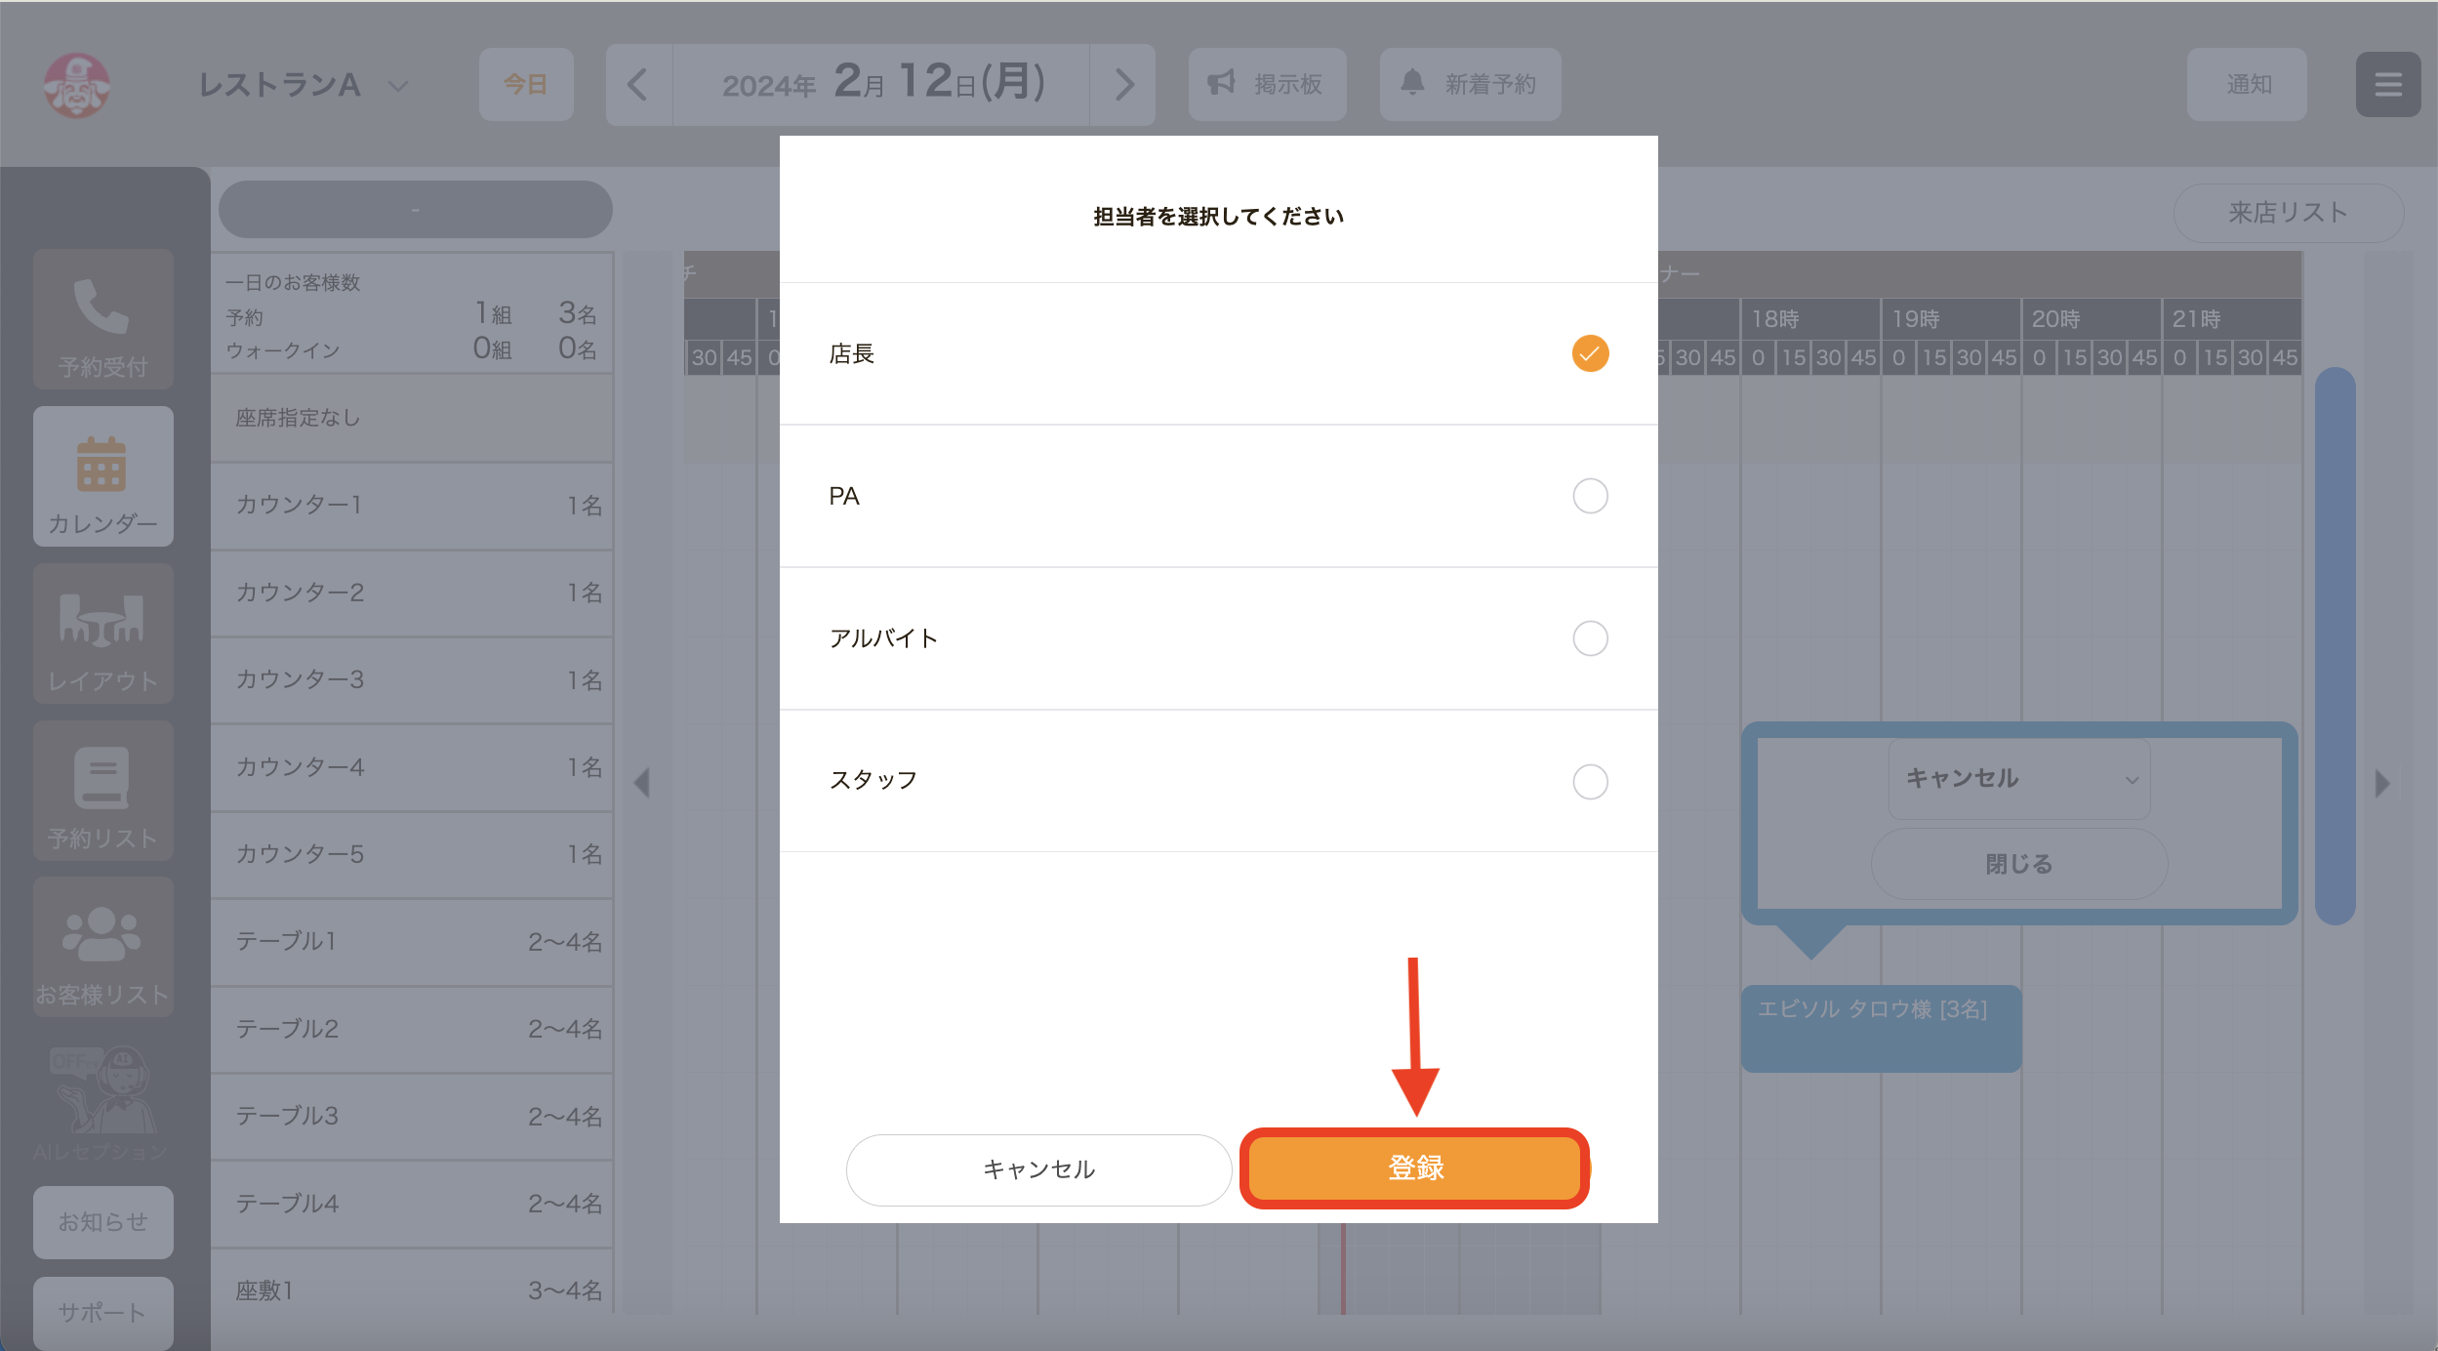Open the hamburger menu icon
The image size is (2438, 1351).
click(x=2387, y=85)
